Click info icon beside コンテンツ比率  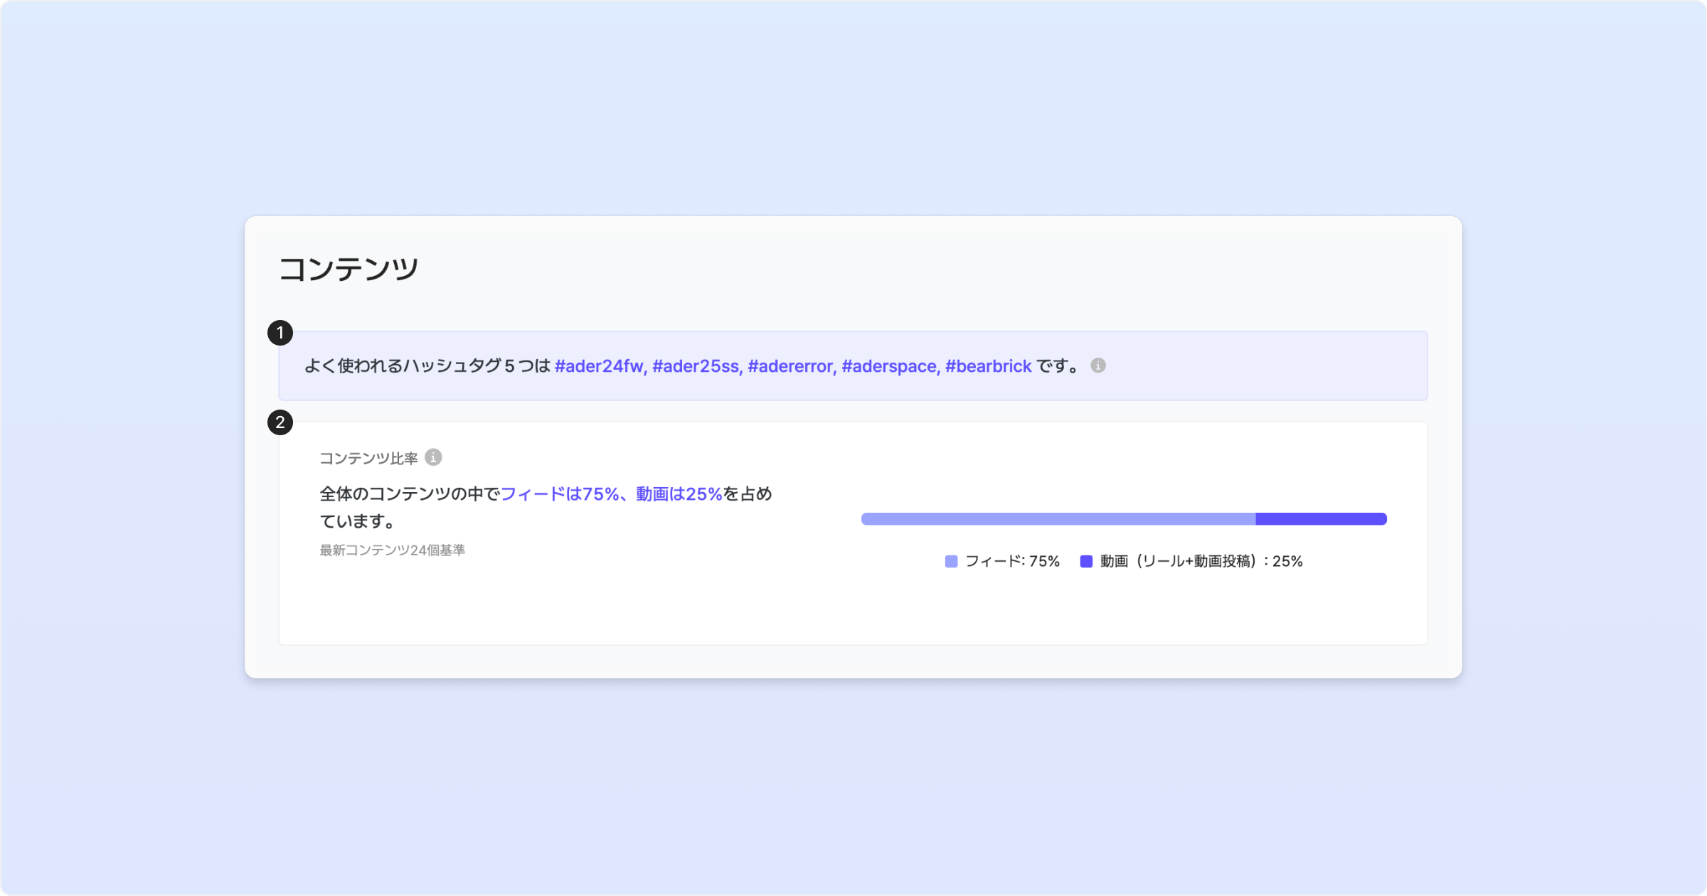433,457
